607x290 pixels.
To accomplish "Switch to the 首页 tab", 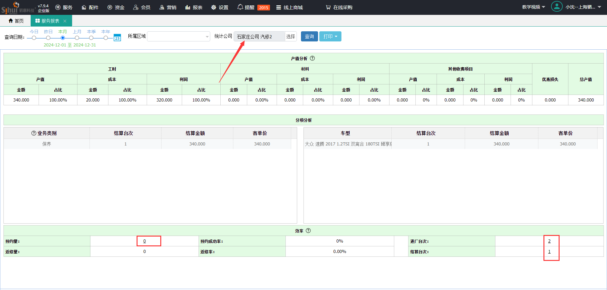I will tap(16, 21).
